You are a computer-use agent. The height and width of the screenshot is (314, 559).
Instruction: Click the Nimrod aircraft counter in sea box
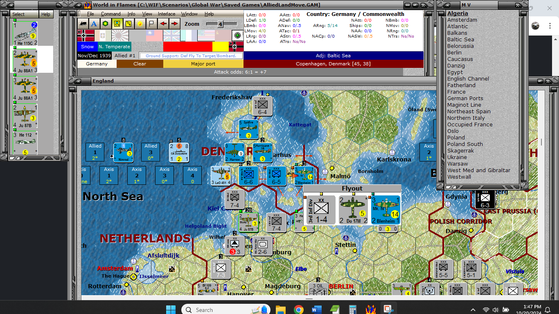[x=123, y=152]
